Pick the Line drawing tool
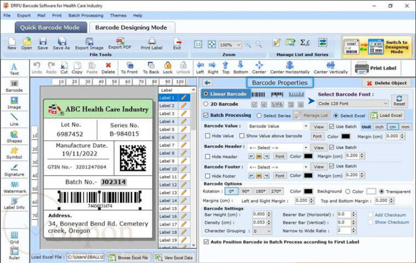The image size is (416, 263). pyautogui.click(x=14, y=120)
